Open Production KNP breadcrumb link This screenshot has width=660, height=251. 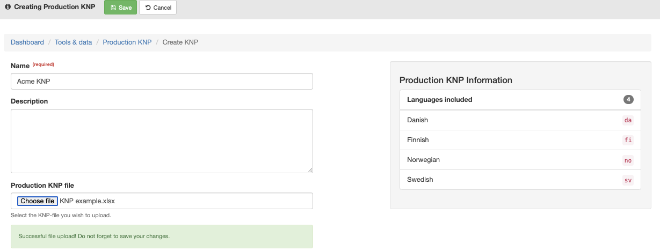(x=127, y=42)
